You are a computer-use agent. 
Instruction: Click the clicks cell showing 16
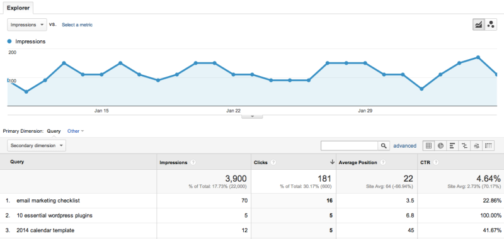point(329,201)
